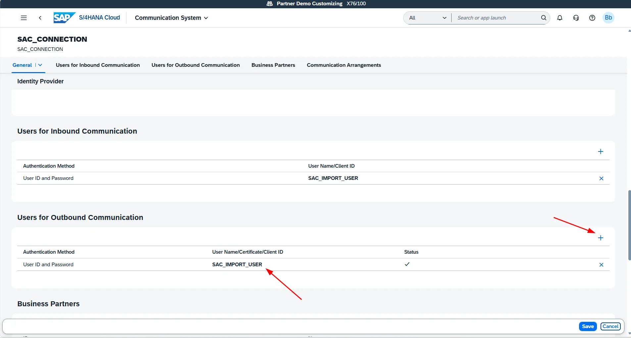This screenshot has height=338, width=631.
Task: Open the help question mark icon
Action: pos(592,18)
